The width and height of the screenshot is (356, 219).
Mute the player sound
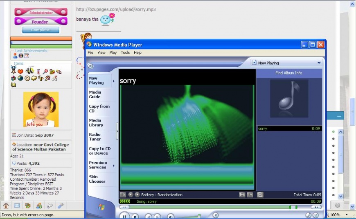[171, 216]
